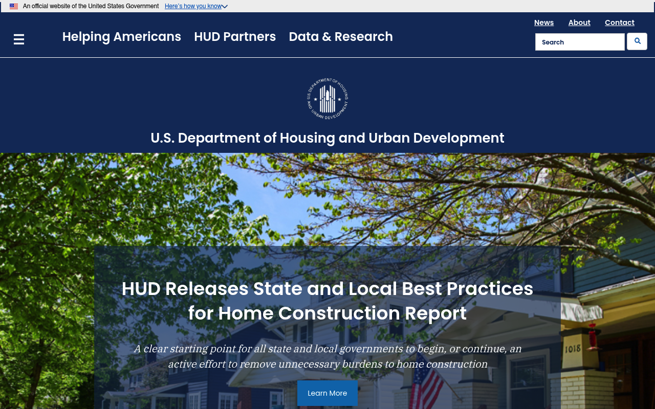Click the U.S. Department of Housing and Urban Development title
Viewport: 655px width, 409px height.
click(x=327, y=138)
